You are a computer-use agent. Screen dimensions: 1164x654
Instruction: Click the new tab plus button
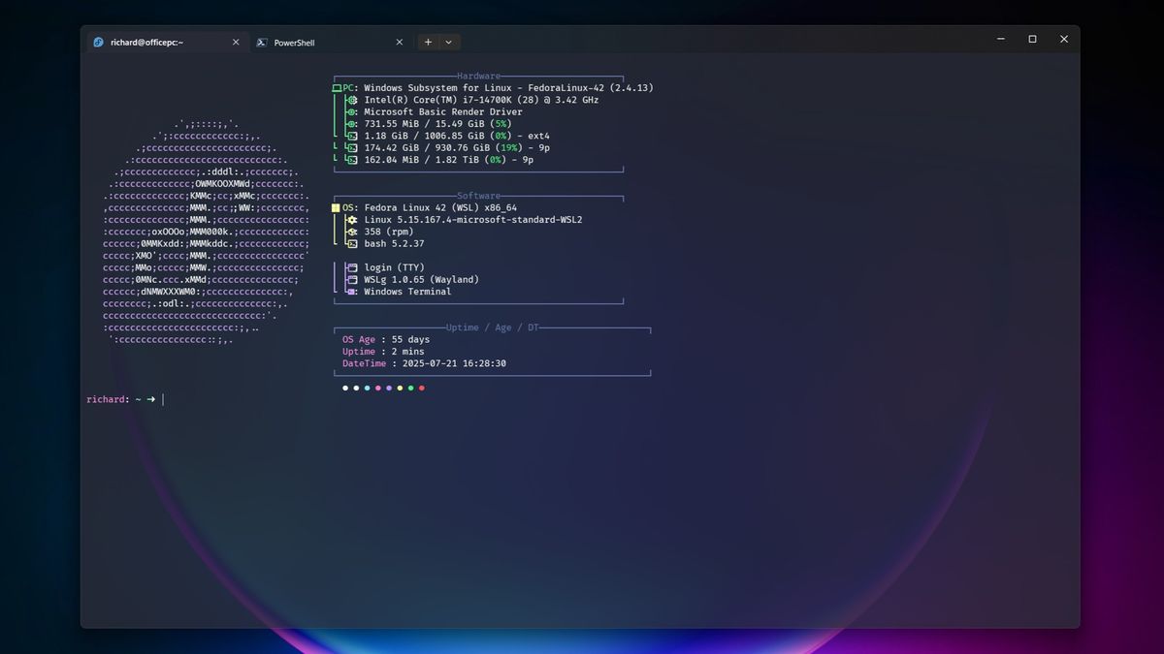click(x=427, y=42)
